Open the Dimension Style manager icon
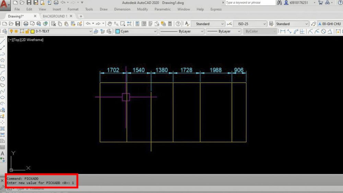Screen dimensions: 343x193 coord(229,24)
